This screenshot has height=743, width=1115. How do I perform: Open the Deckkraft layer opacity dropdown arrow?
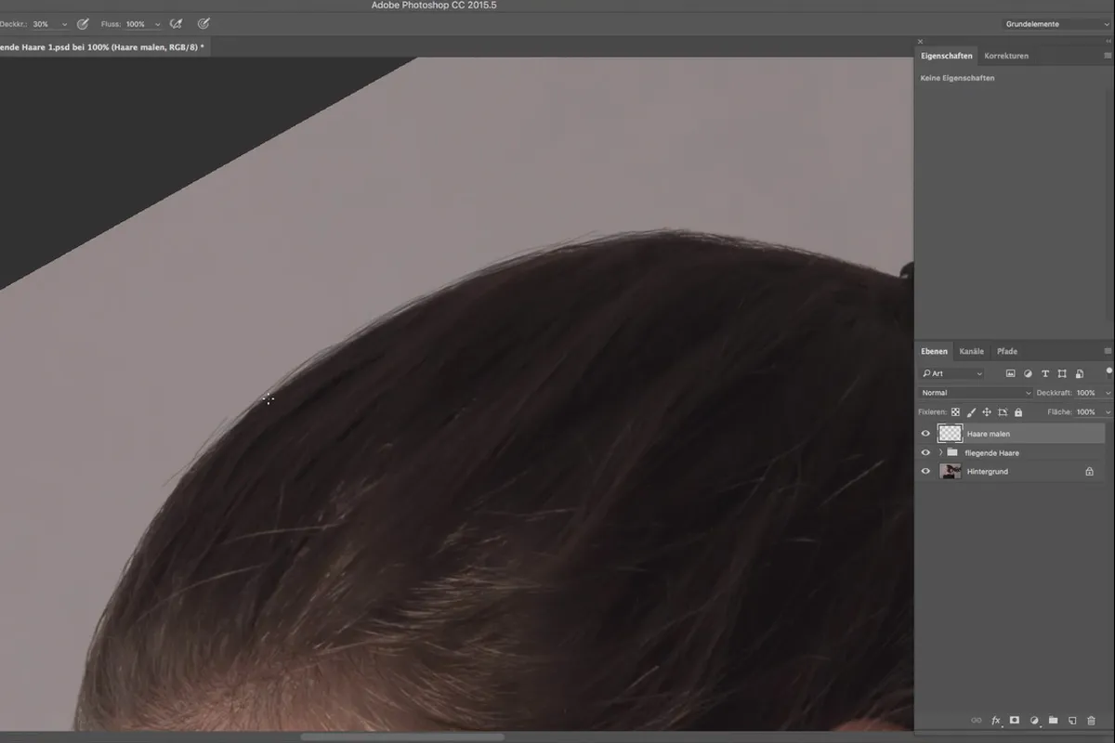click(x=1108, y=393)
